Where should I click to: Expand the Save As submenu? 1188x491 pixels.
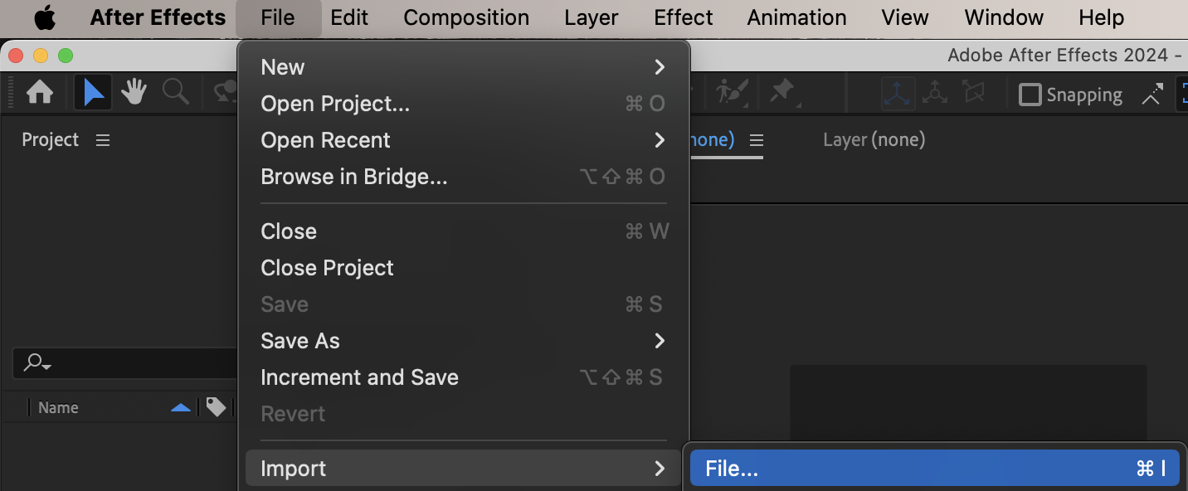[x=463, y=341]
